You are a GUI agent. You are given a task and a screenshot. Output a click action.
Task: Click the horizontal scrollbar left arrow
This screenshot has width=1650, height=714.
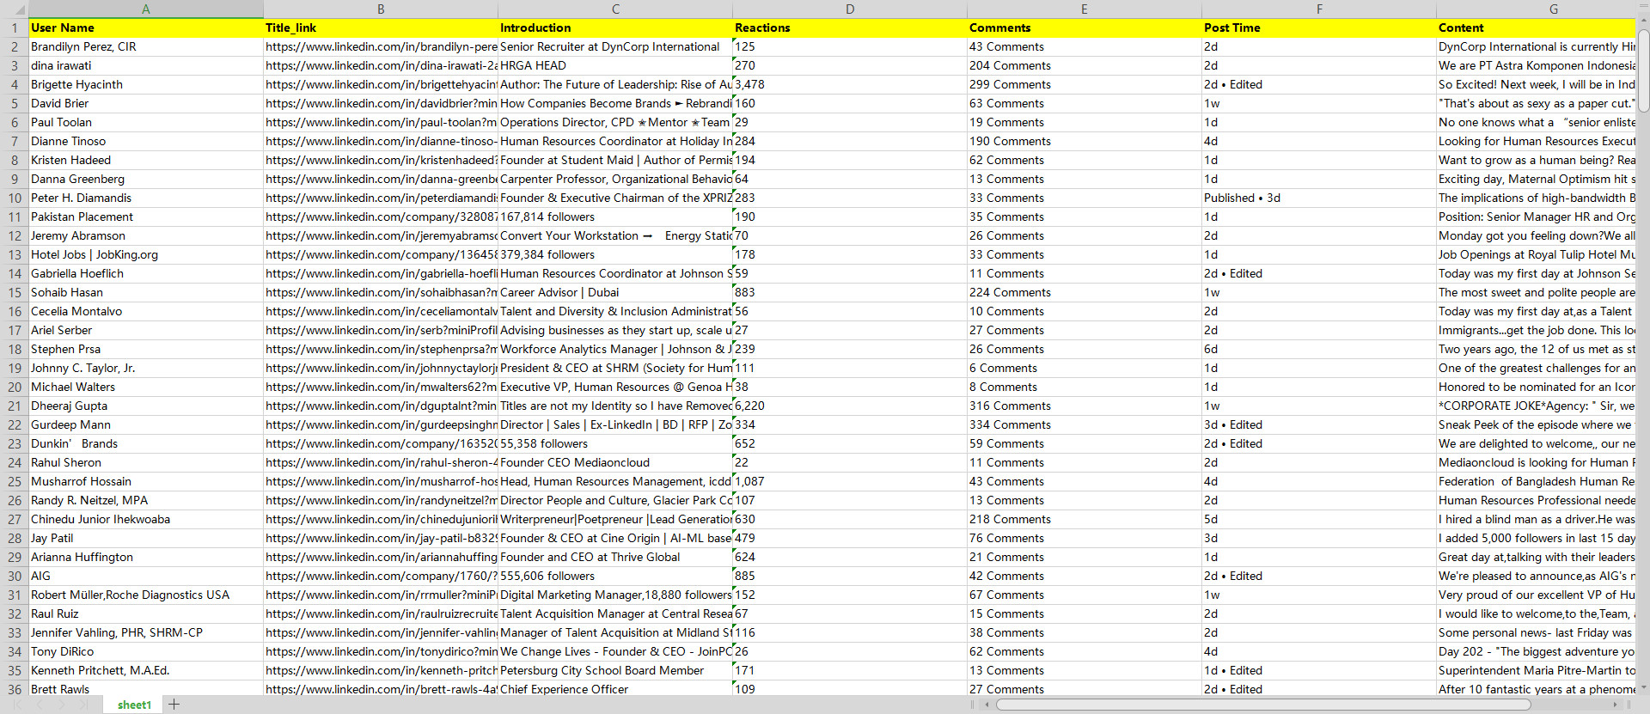987,705
